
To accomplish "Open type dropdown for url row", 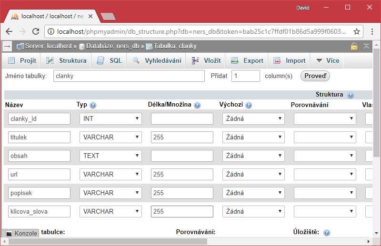I will 110,174.
